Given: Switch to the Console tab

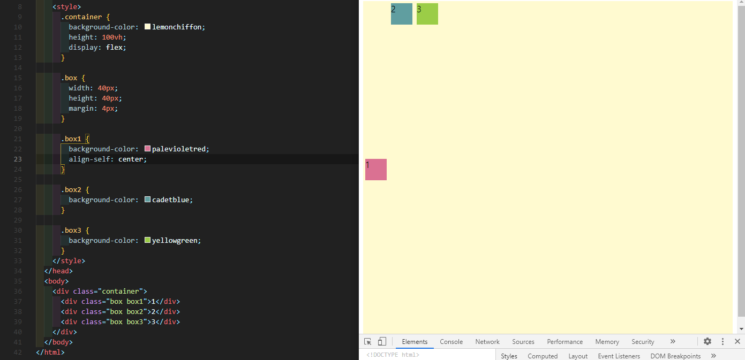Looking at the screenshot, I should [x=451, y=342].
